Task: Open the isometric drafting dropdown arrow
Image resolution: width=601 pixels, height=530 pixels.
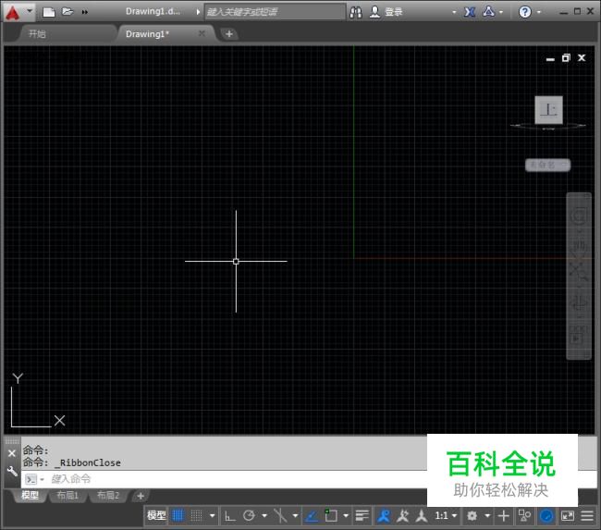Action: click(x=295, y=516)
